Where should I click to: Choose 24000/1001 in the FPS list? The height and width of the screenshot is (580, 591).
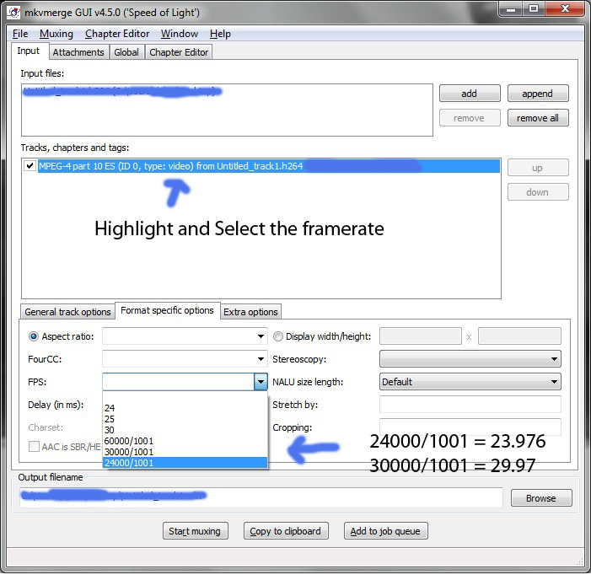(185, 463)
